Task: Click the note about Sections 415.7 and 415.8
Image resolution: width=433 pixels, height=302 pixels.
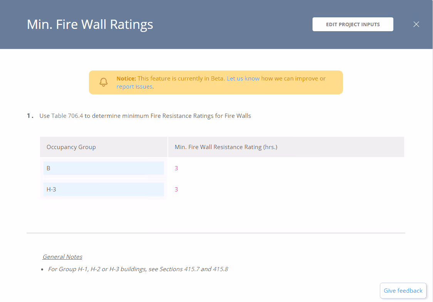Action: (138, 269)
